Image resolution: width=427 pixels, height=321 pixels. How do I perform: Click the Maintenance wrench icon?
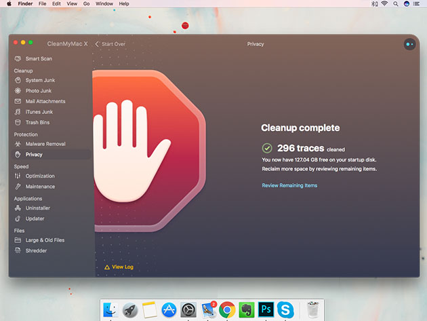(18, 187)
